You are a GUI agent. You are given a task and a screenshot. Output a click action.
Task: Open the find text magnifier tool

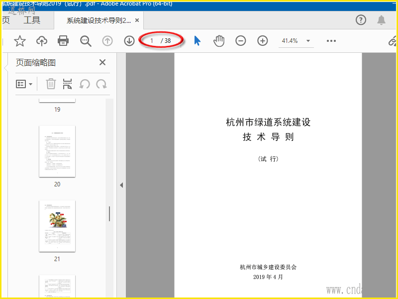(x=86, y=41)
